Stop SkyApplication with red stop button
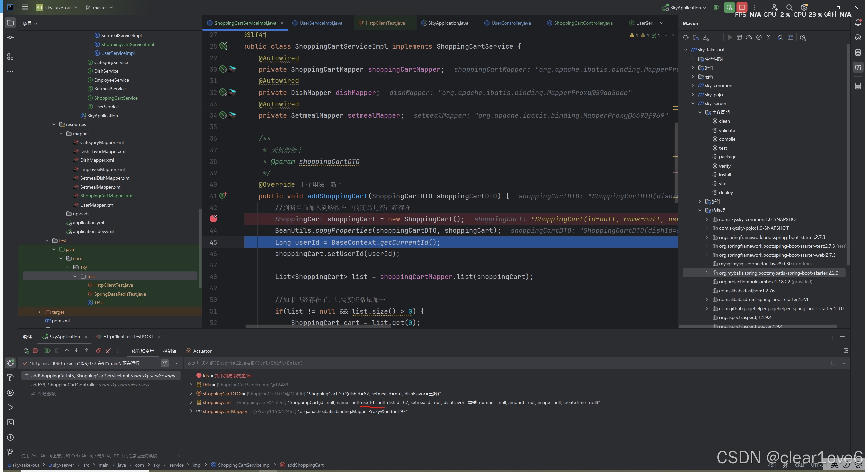The image size is (865, 472). (x=742, y=7)
